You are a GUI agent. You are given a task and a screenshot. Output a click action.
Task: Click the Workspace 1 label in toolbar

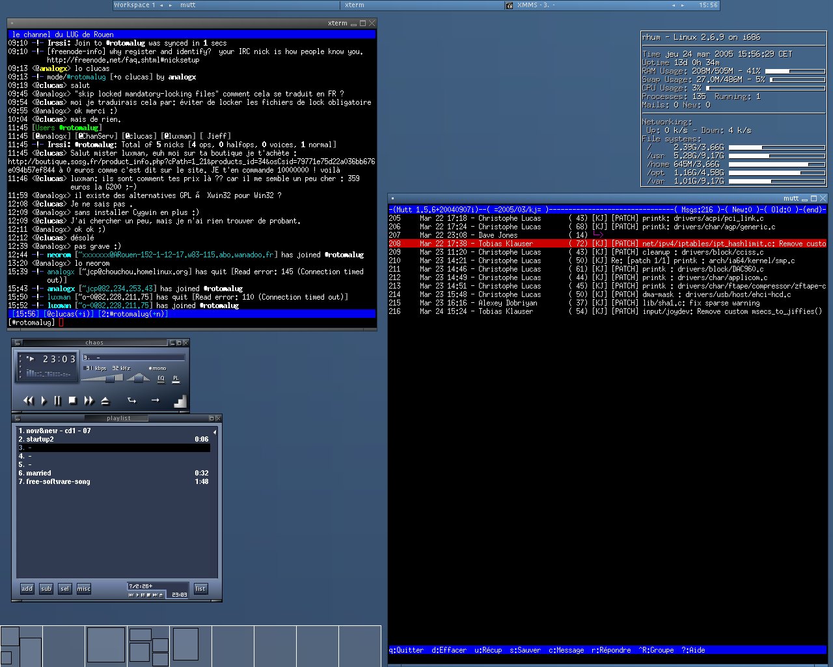[135, 5]
